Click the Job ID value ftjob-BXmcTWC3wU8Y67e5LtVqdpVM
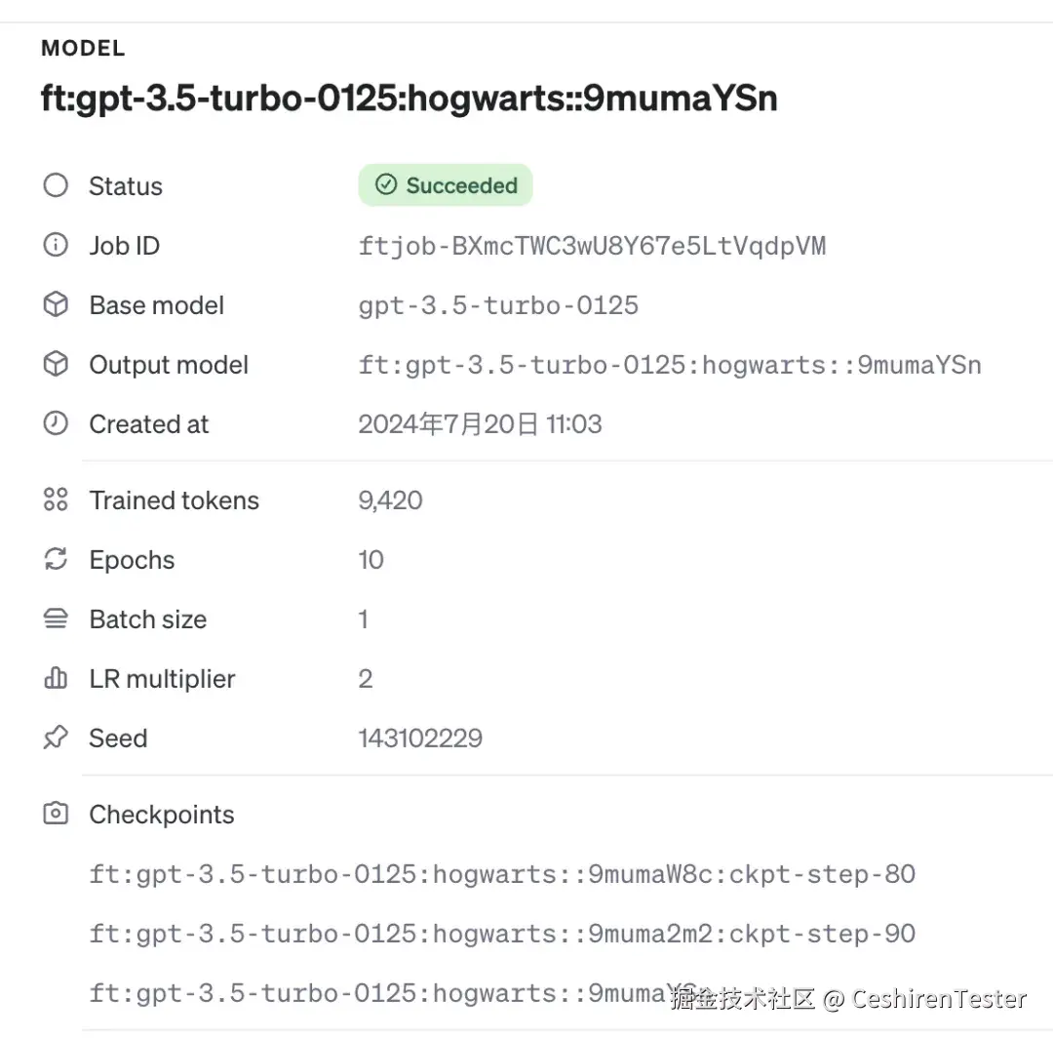 (592, 246)
